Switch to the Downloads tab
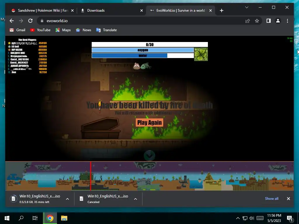Screen dimensions: 299x224 pyautogui.click(x=112, y=10)
